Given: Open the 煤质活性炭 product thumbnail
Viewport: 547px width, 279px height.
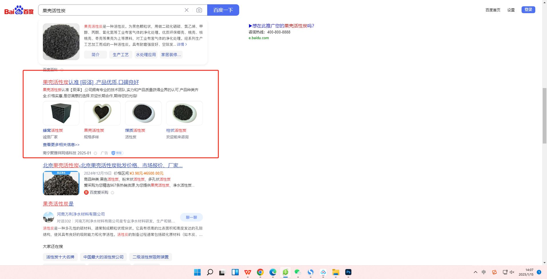Looking at the screenshot, I should (x=143, y=113).
